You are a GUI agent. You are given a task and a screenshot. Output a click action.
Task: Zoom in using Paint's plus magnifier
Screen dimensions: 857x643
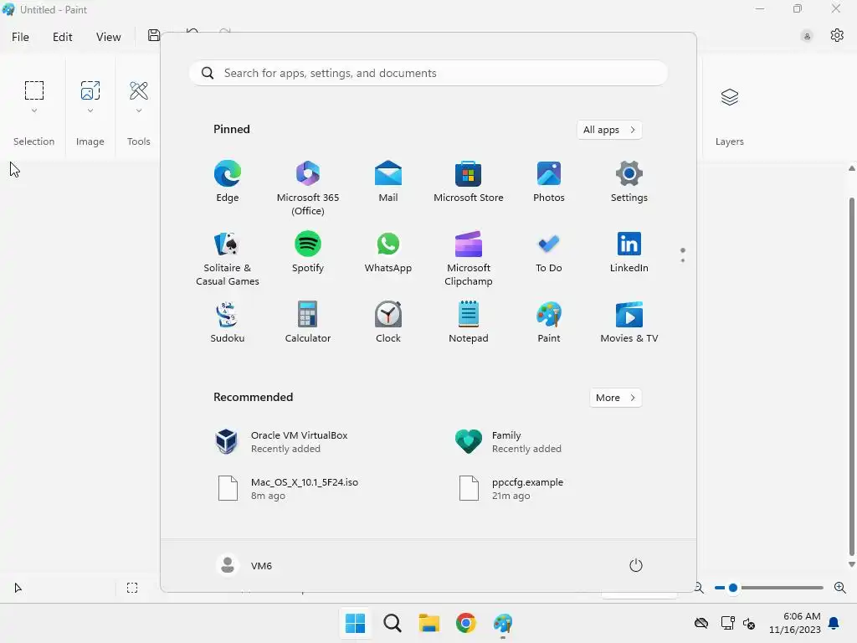840,589
